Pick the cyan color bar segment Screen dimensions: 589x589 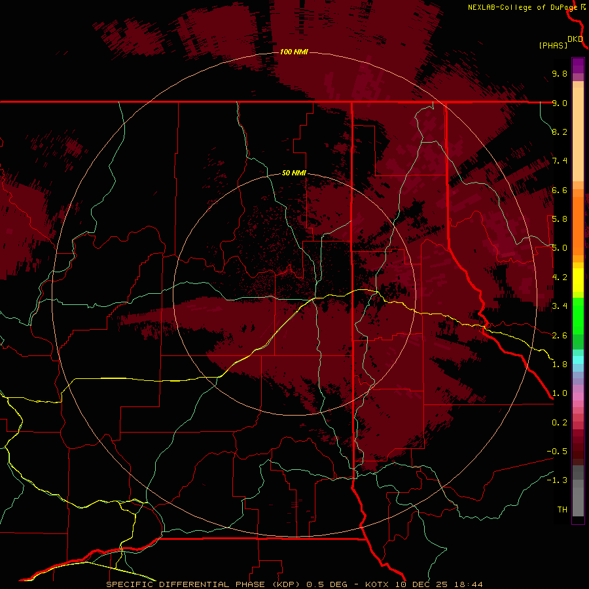coord(578,360)
